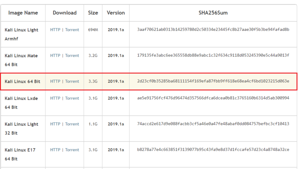Open Torrent download for Kali Linux Light Armhf
298x169 pixels.
coord(72,30)
